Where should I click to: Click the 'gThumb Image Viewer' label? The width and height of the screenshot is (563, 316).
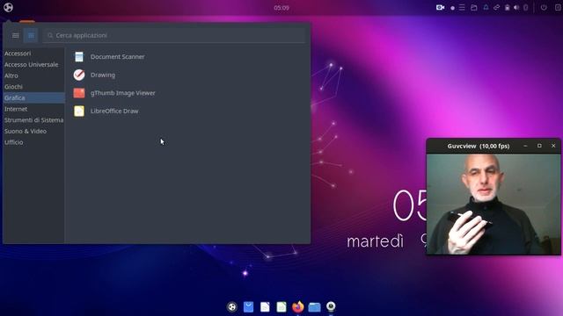[123, 93]
